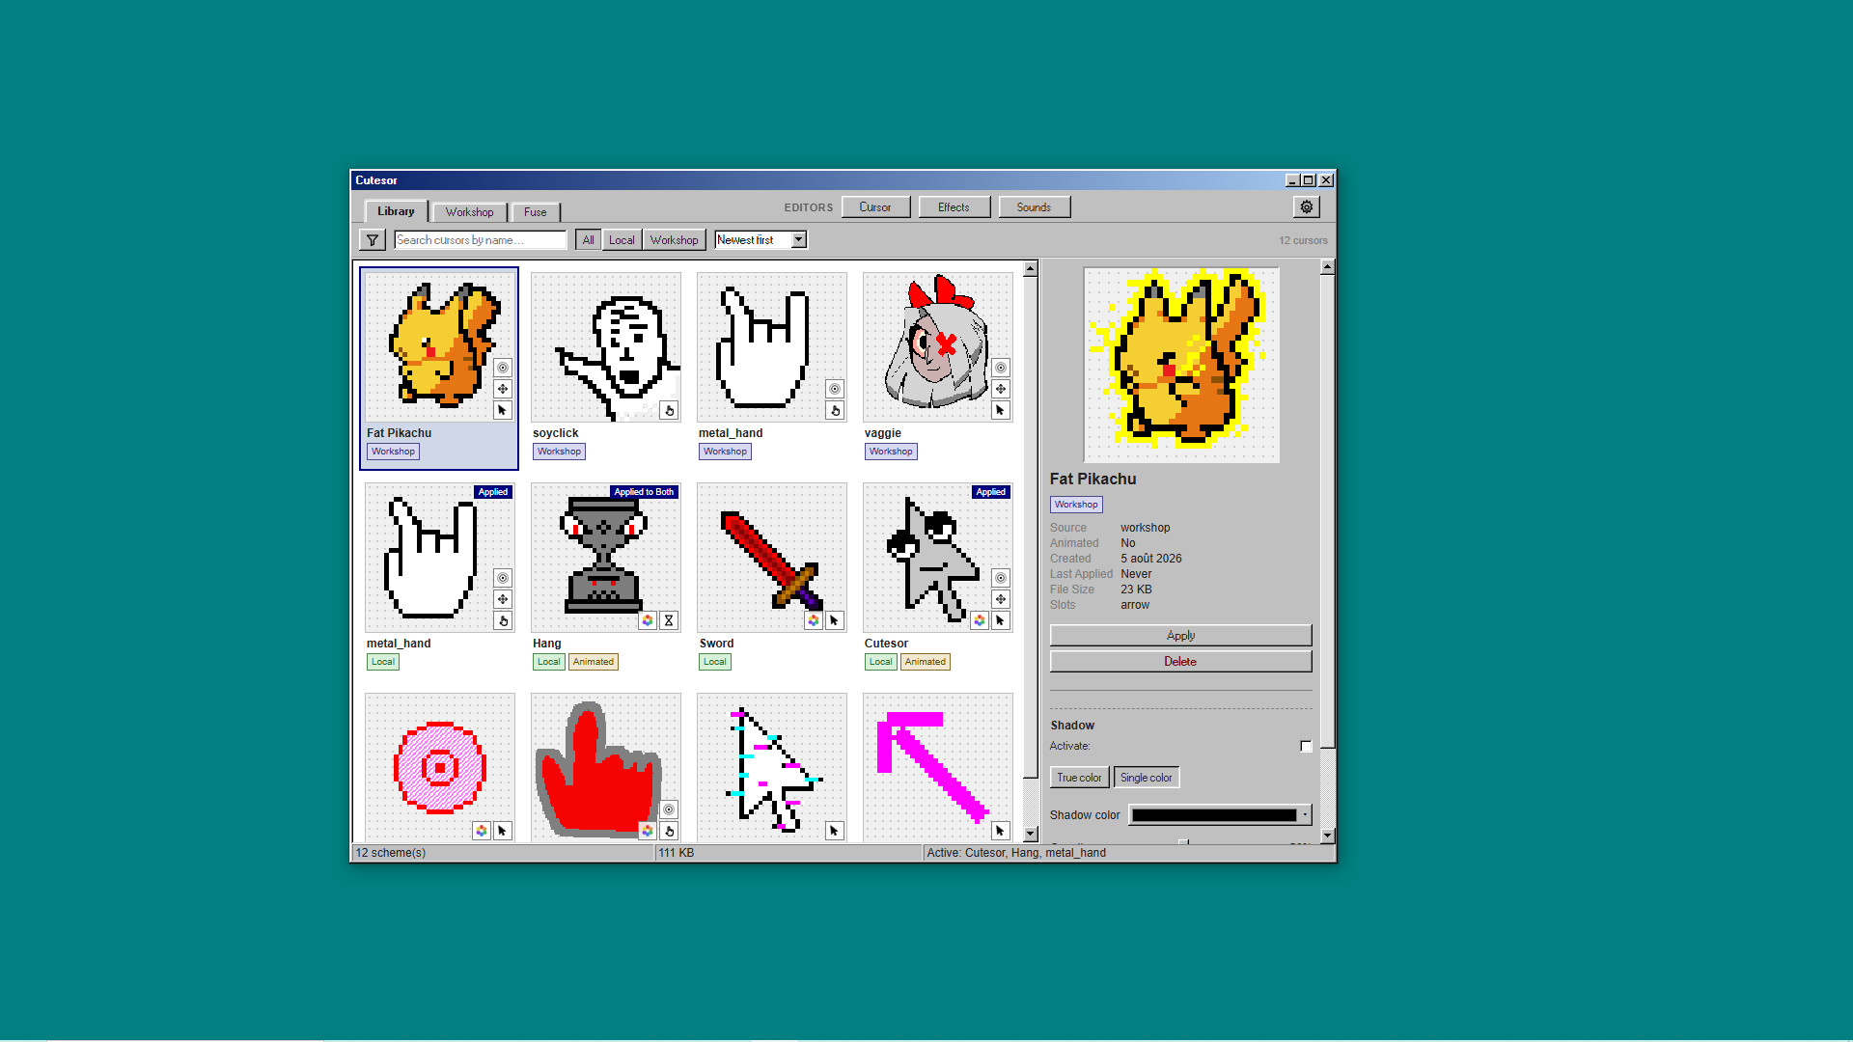This screenshot has width=1853, height=1042.
Task: Click the Animated tag under Hang
Action: [594, 662]
